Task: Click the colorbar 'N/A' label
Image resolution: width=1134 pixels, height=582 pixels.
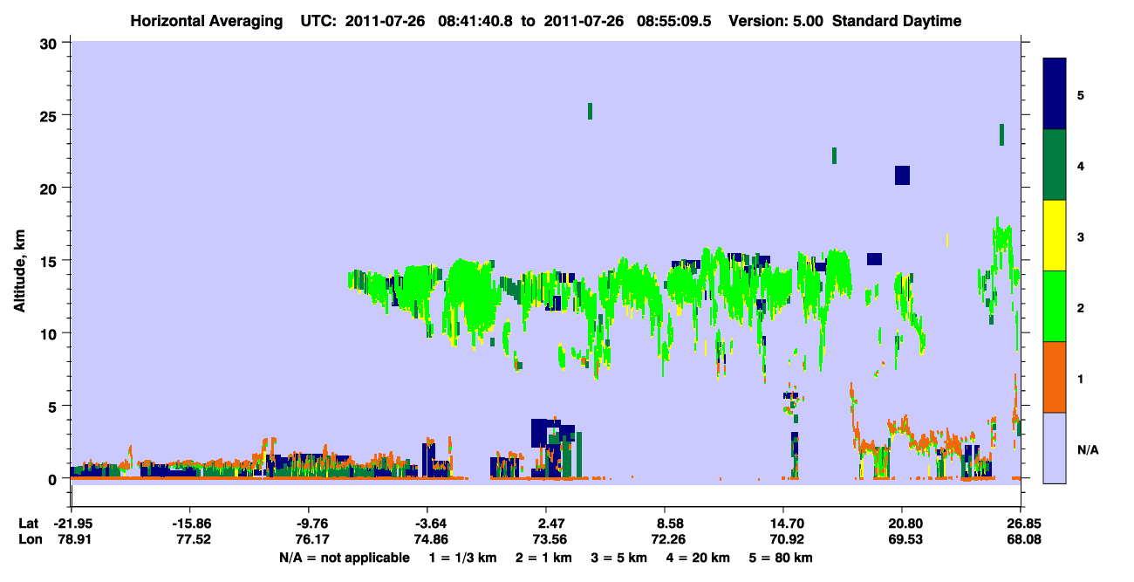Action: click(1087, 449)
